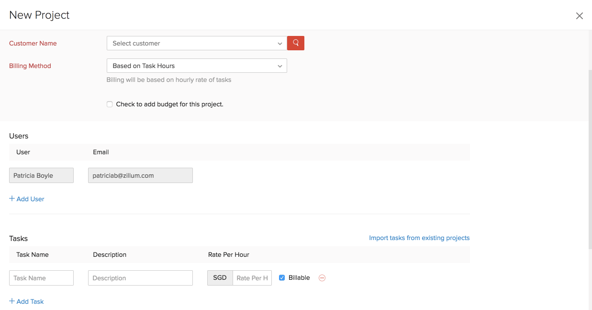Focus the Task Name input field
The image size is (592, 310).
click(41, 278)
